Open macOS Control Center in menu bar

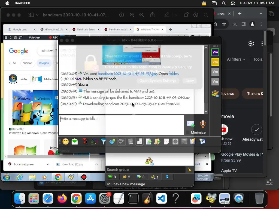(x=233, y=3)
